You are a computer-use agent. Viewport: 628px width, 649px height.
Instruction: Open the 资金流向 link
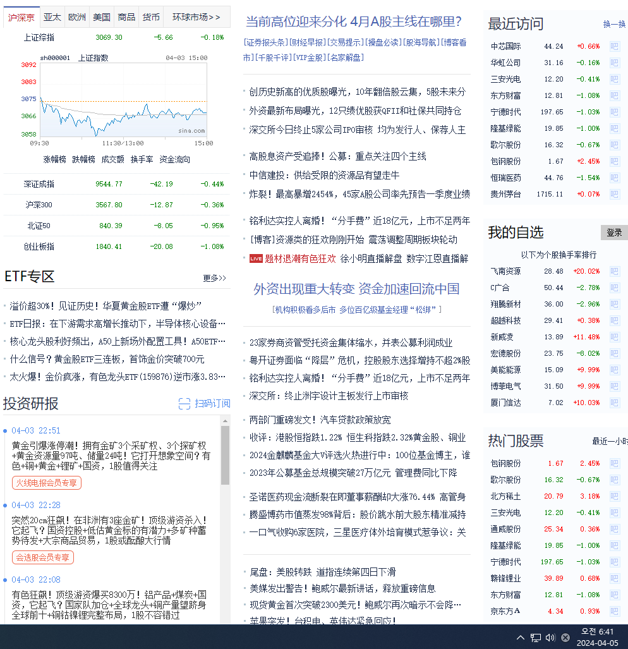pyautogui.click(x=174, y=159)
